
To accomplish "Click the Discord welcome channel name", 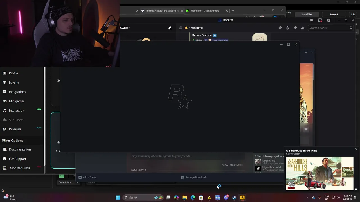I will pyautogui.click(x=197, y=28).
